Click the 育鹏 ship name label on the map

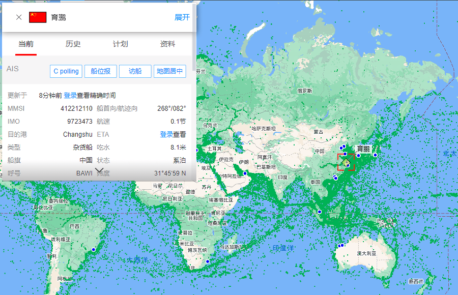(x=363, y=149)
